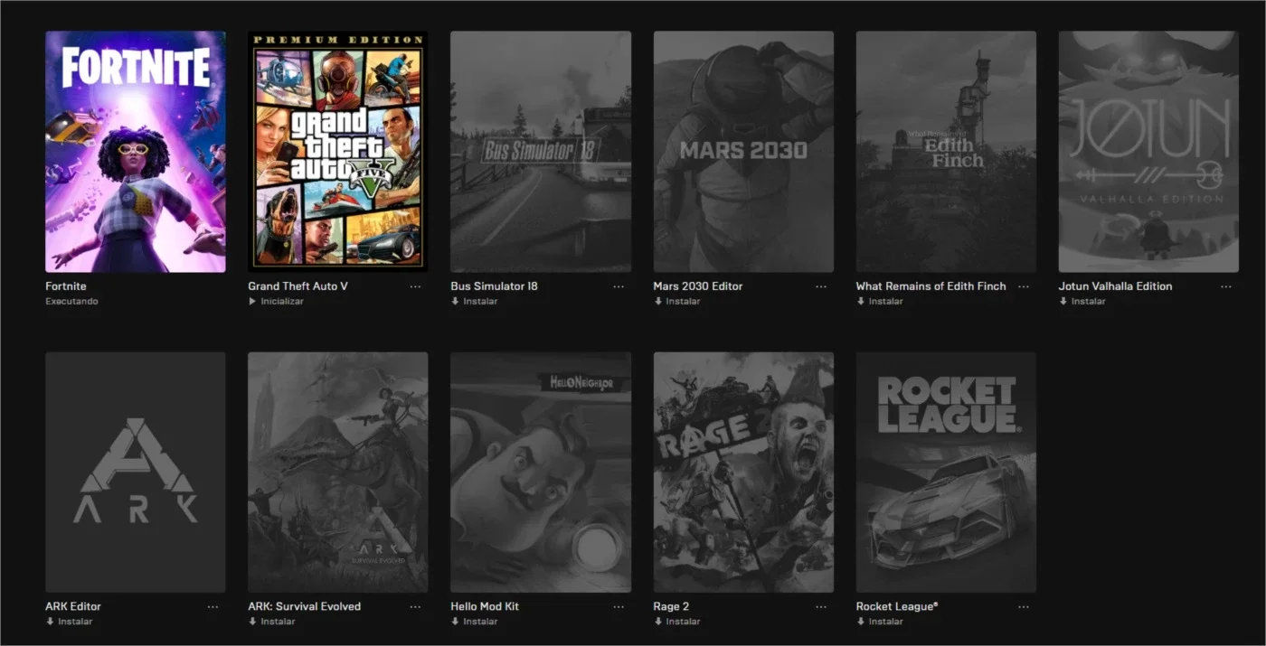The image size is (1266, 646).
Task: Install Mars 2030 Editor via Instalar
Action: 677,302
